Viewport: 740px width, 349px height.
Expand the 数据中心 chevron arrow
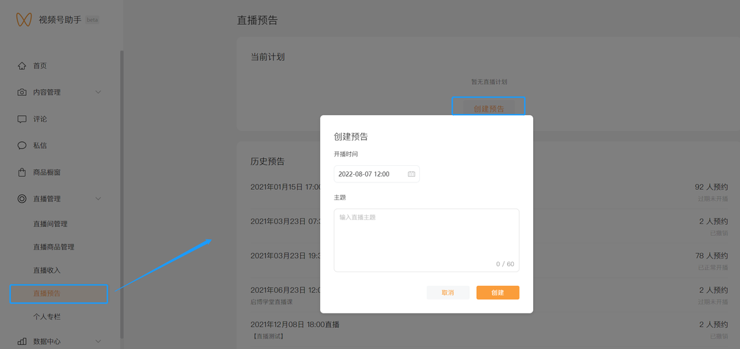pyautogui.click(x=98, y=341)
